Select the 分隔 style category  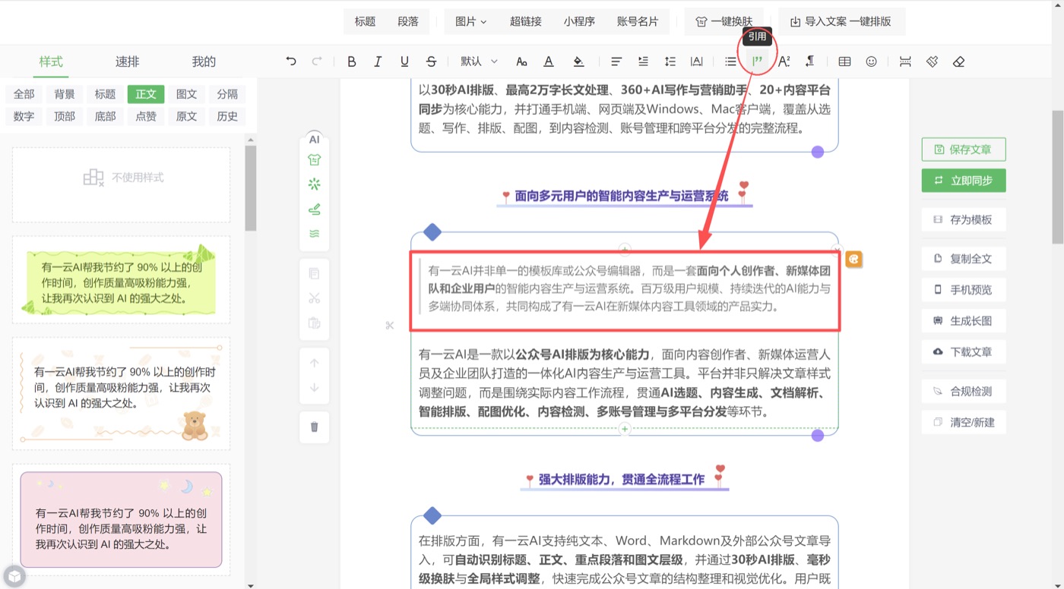(227, 94)
